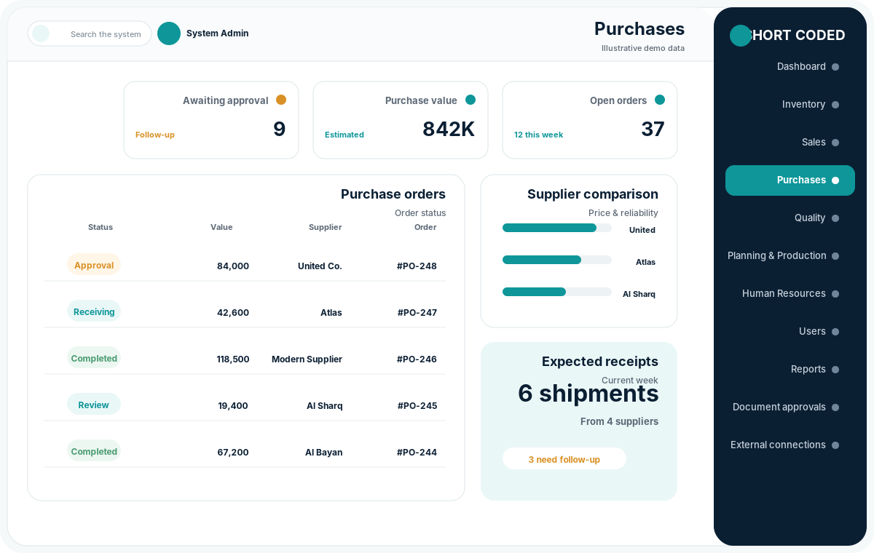Click the 6 shipments figure
The height and width of the screenshot is (553, 874).
point(588,393)
